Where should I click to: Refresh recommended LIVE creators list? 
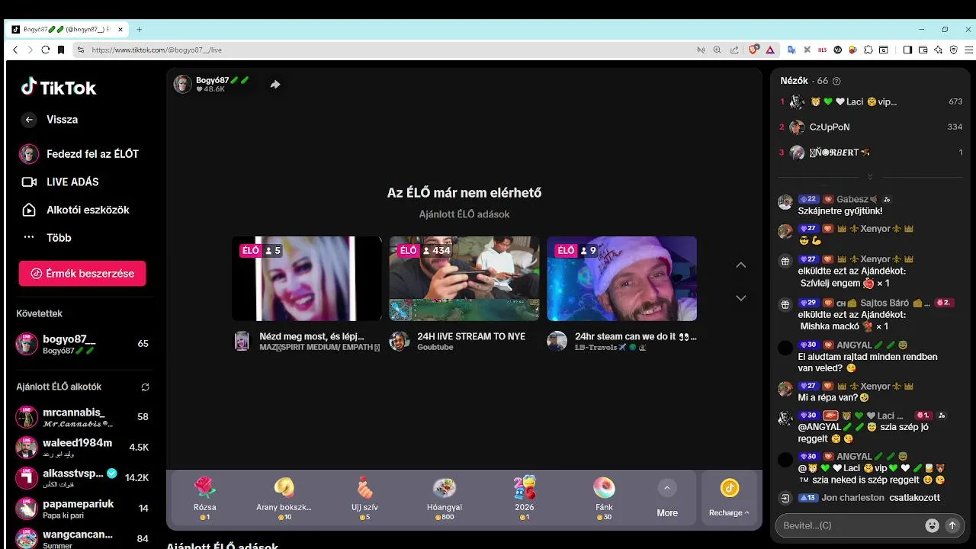pyautogui.click(x=145, y=387)
